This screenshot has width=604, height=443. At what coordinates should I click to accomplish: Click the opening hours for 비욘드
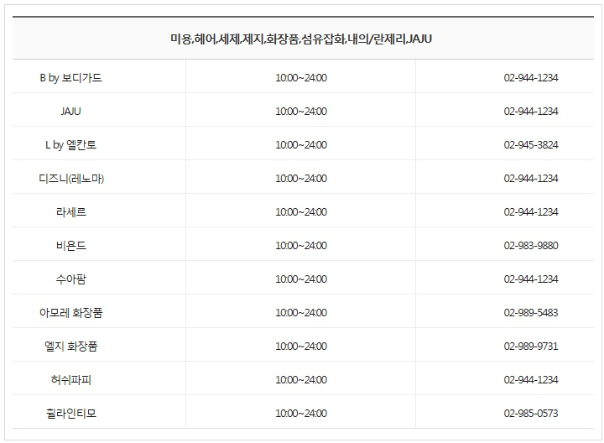click(301, 245)
